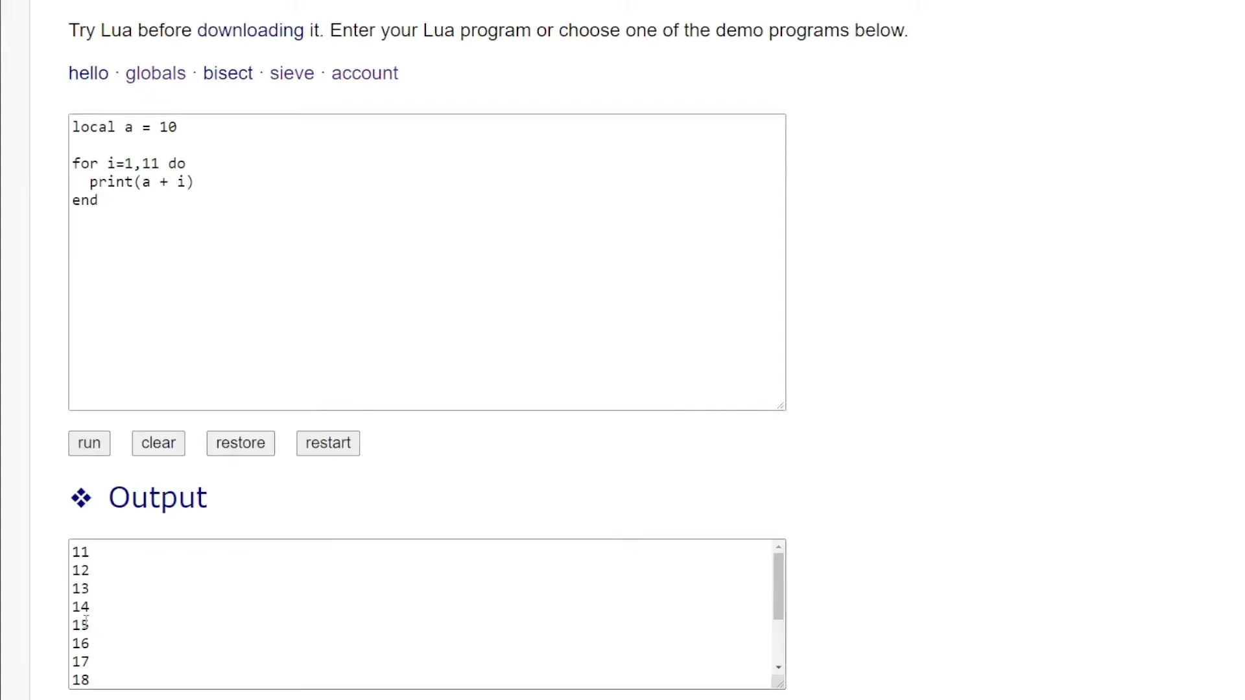Select the sieve demo program

click(x=292, y=73)
